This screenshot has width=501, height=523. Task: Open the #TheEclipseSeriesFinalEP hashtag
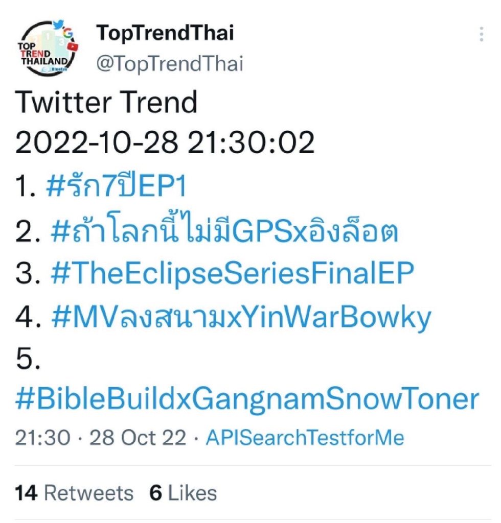(232, 275)
